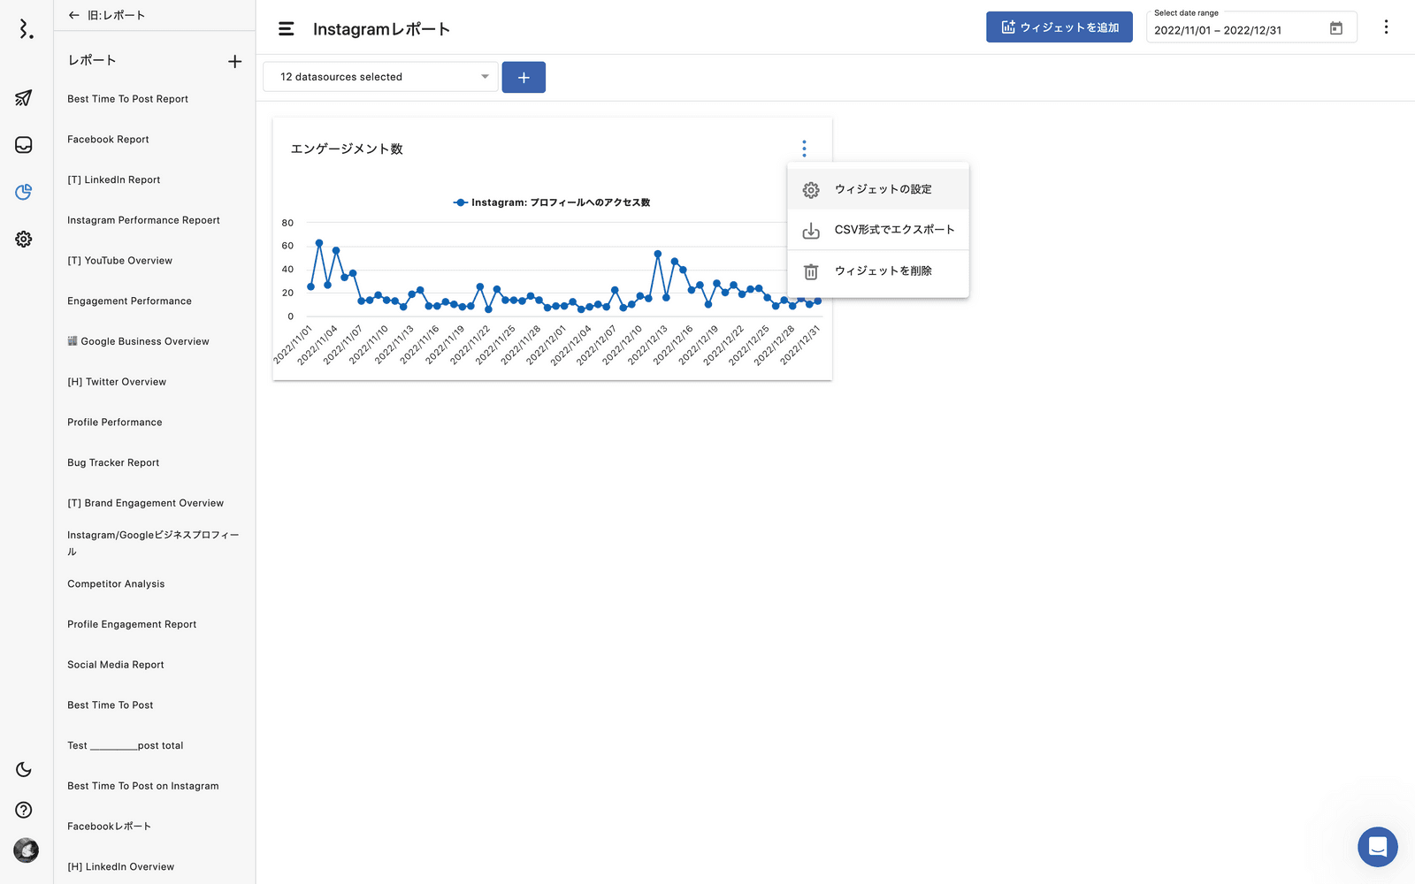Screen dimensions: 1415x884
Task: Open Facebook Report in sidebar
Action: (108, 140)
